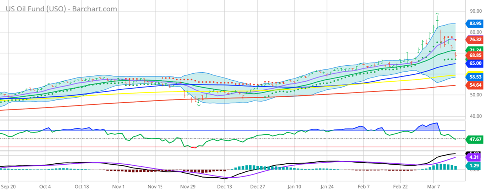The width and height of the screenshot is (486, 192).
Task: Select the Oct 18 date label
Action: point(82,187)
